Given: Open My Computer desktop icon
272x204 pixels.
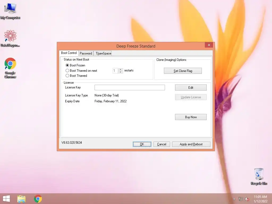Looking at the screenshot, I should point(10,11).
